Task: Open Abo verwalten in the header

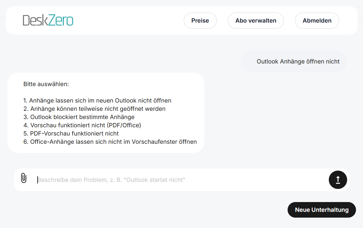Action: 256,21
